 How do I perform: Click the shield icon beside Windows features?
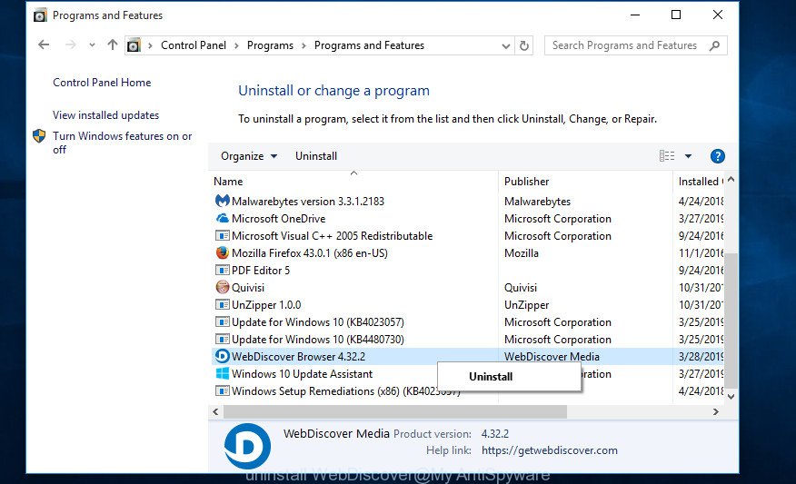point(39,136)
